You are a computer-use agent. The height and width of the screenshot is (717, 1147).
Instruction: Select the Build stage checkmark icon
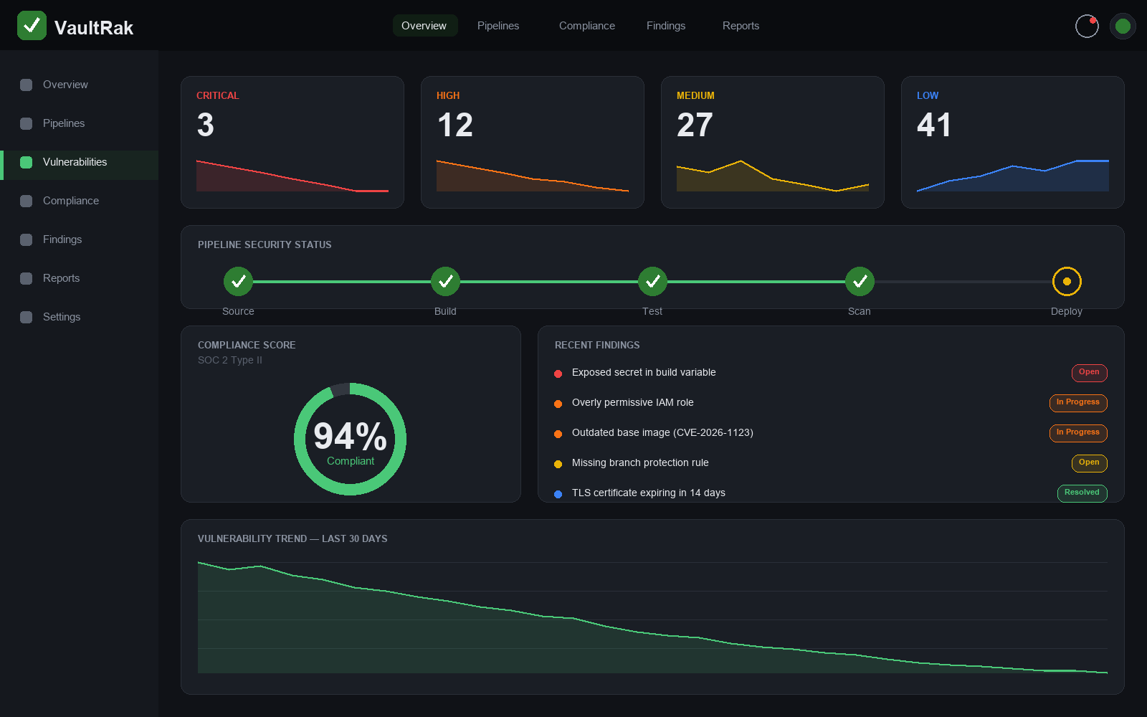pos(445,281)
